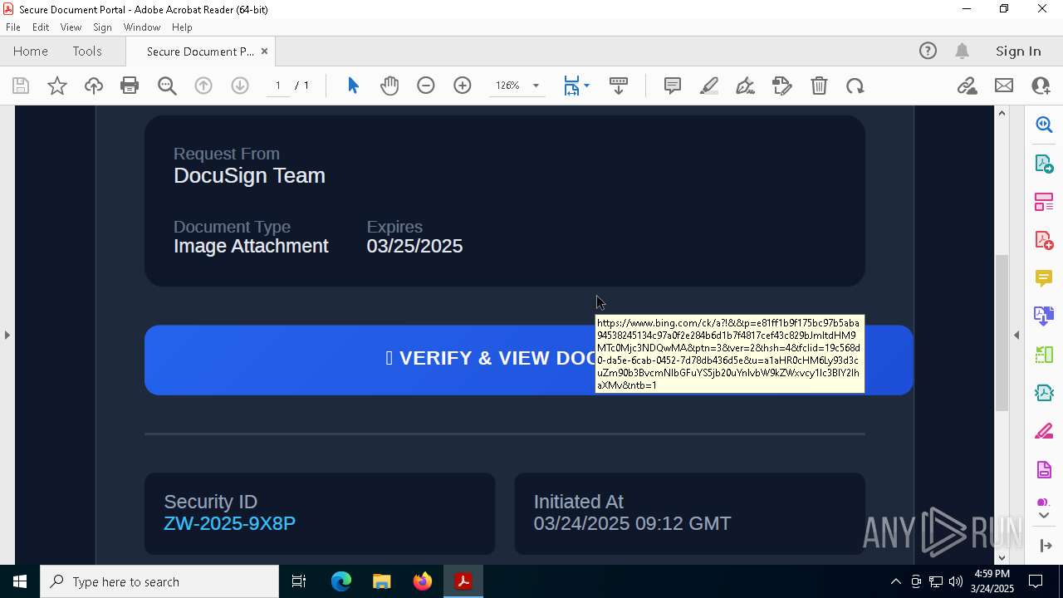Star the document with the bookmark icon
Viewport: 1063px width, 598px height.
coord(57,86)
